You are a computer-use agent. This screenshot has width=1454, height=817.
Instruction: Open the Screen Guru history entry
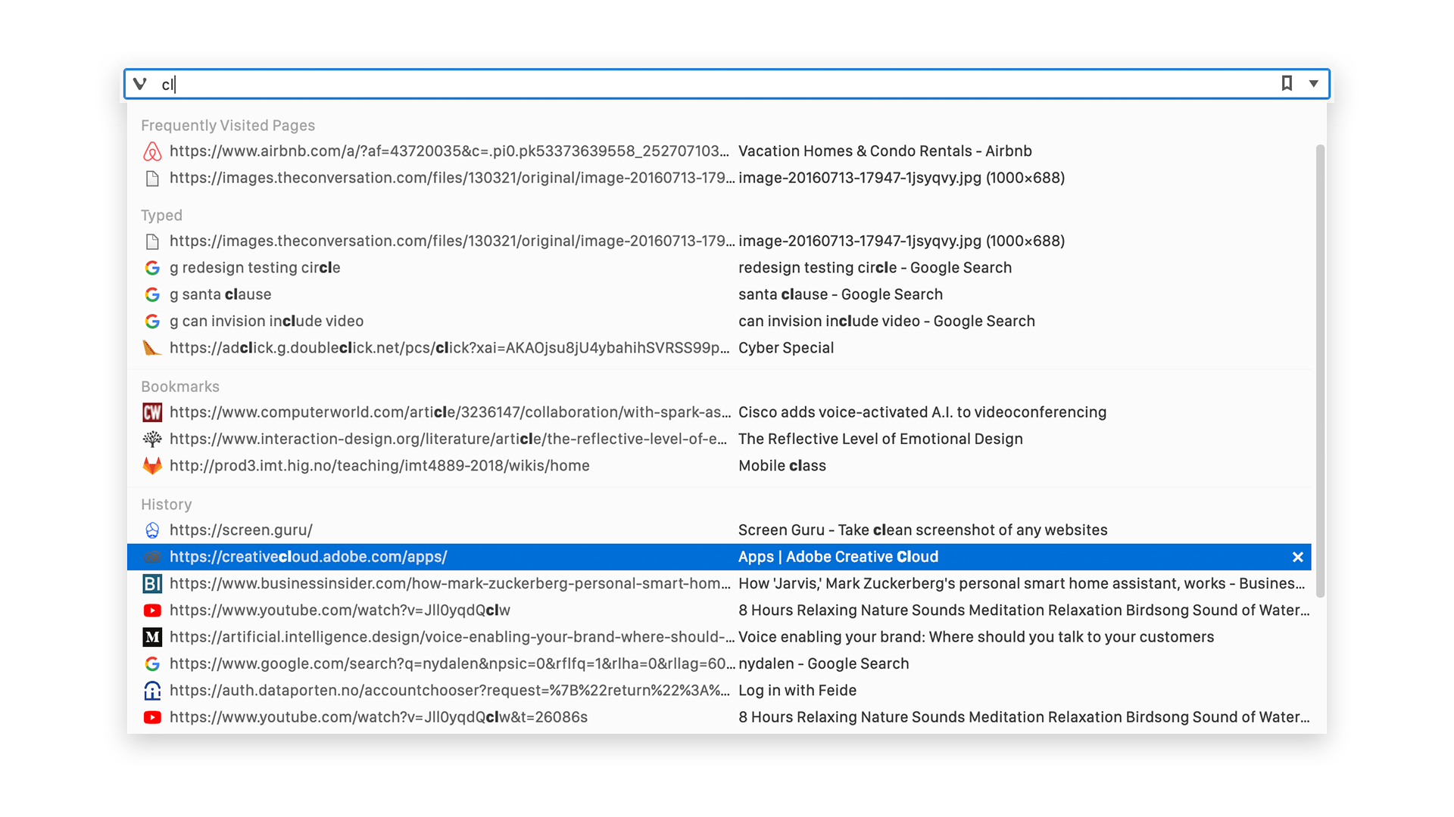tap(454, 530)
